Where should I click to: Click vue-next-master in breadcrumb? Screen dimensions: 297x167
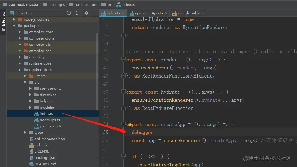[x=23, y=4]
